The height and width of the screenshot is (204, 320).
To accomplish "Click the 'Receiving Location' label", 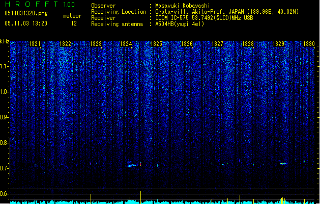I will [119, 12].
